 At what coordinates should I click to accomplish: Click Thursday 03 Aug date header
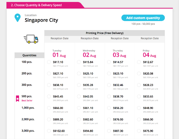click(x=119, y=54)
